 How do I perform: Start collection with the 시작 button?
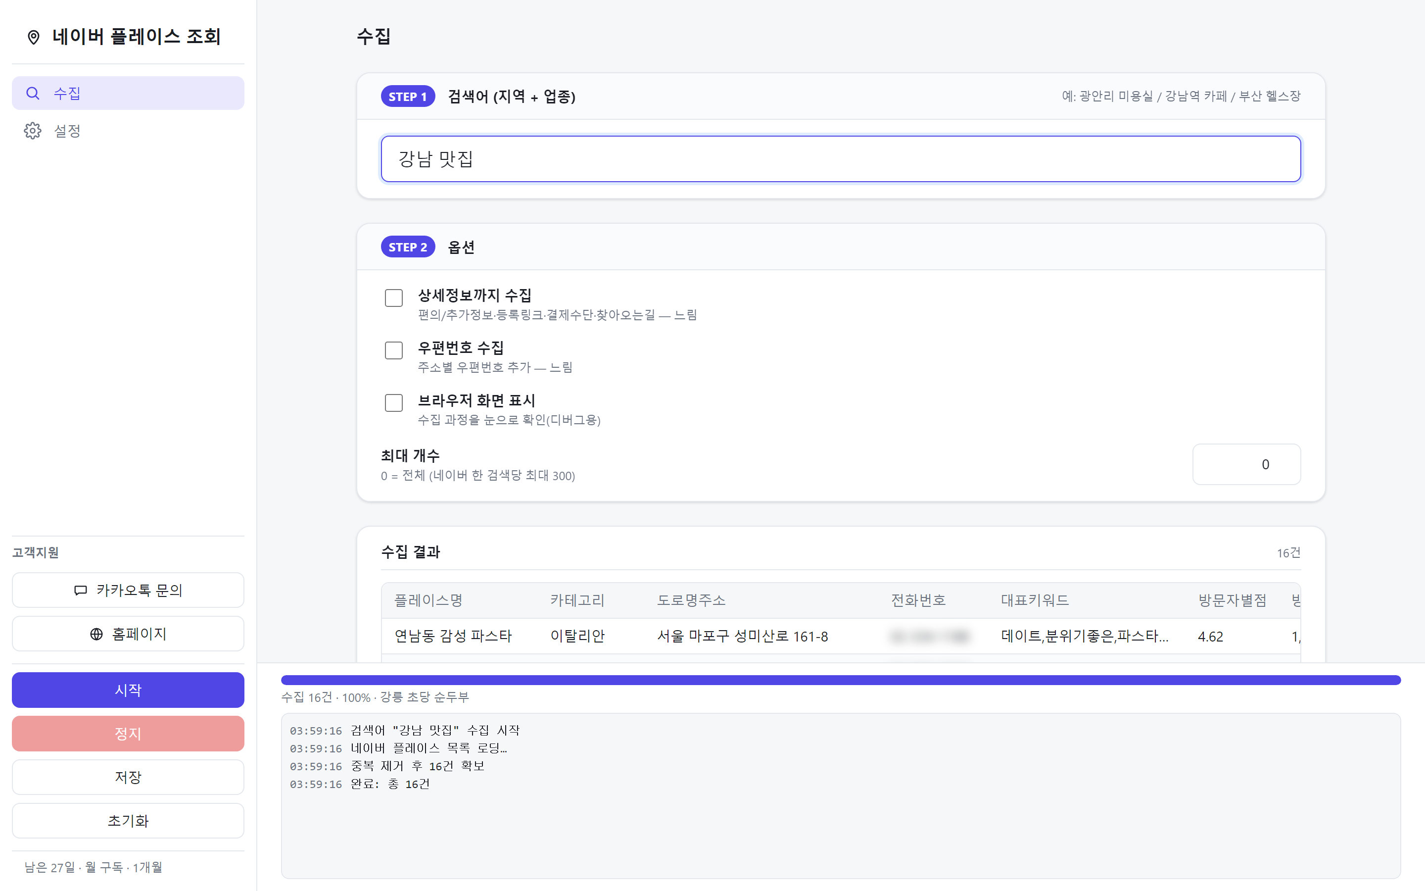coord(128,690)
